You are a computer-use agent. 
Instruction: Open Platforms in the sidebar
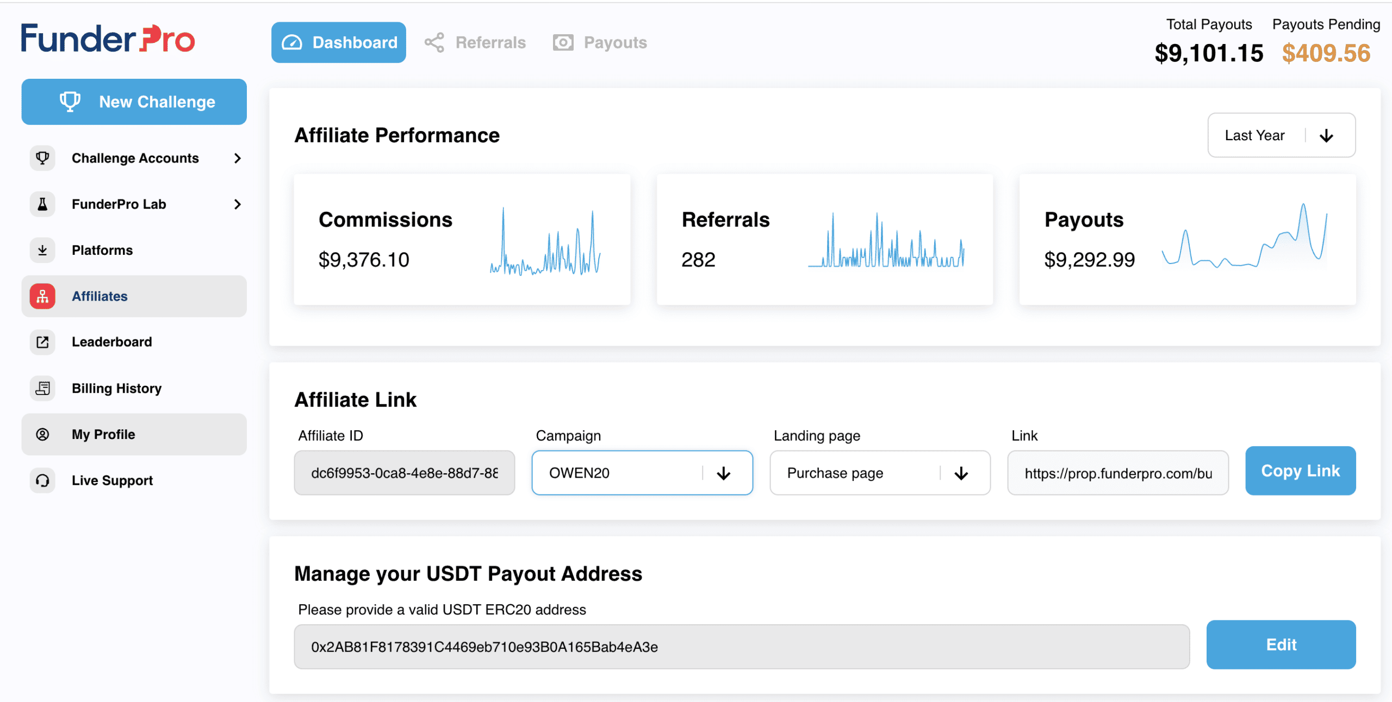[134, 250]
